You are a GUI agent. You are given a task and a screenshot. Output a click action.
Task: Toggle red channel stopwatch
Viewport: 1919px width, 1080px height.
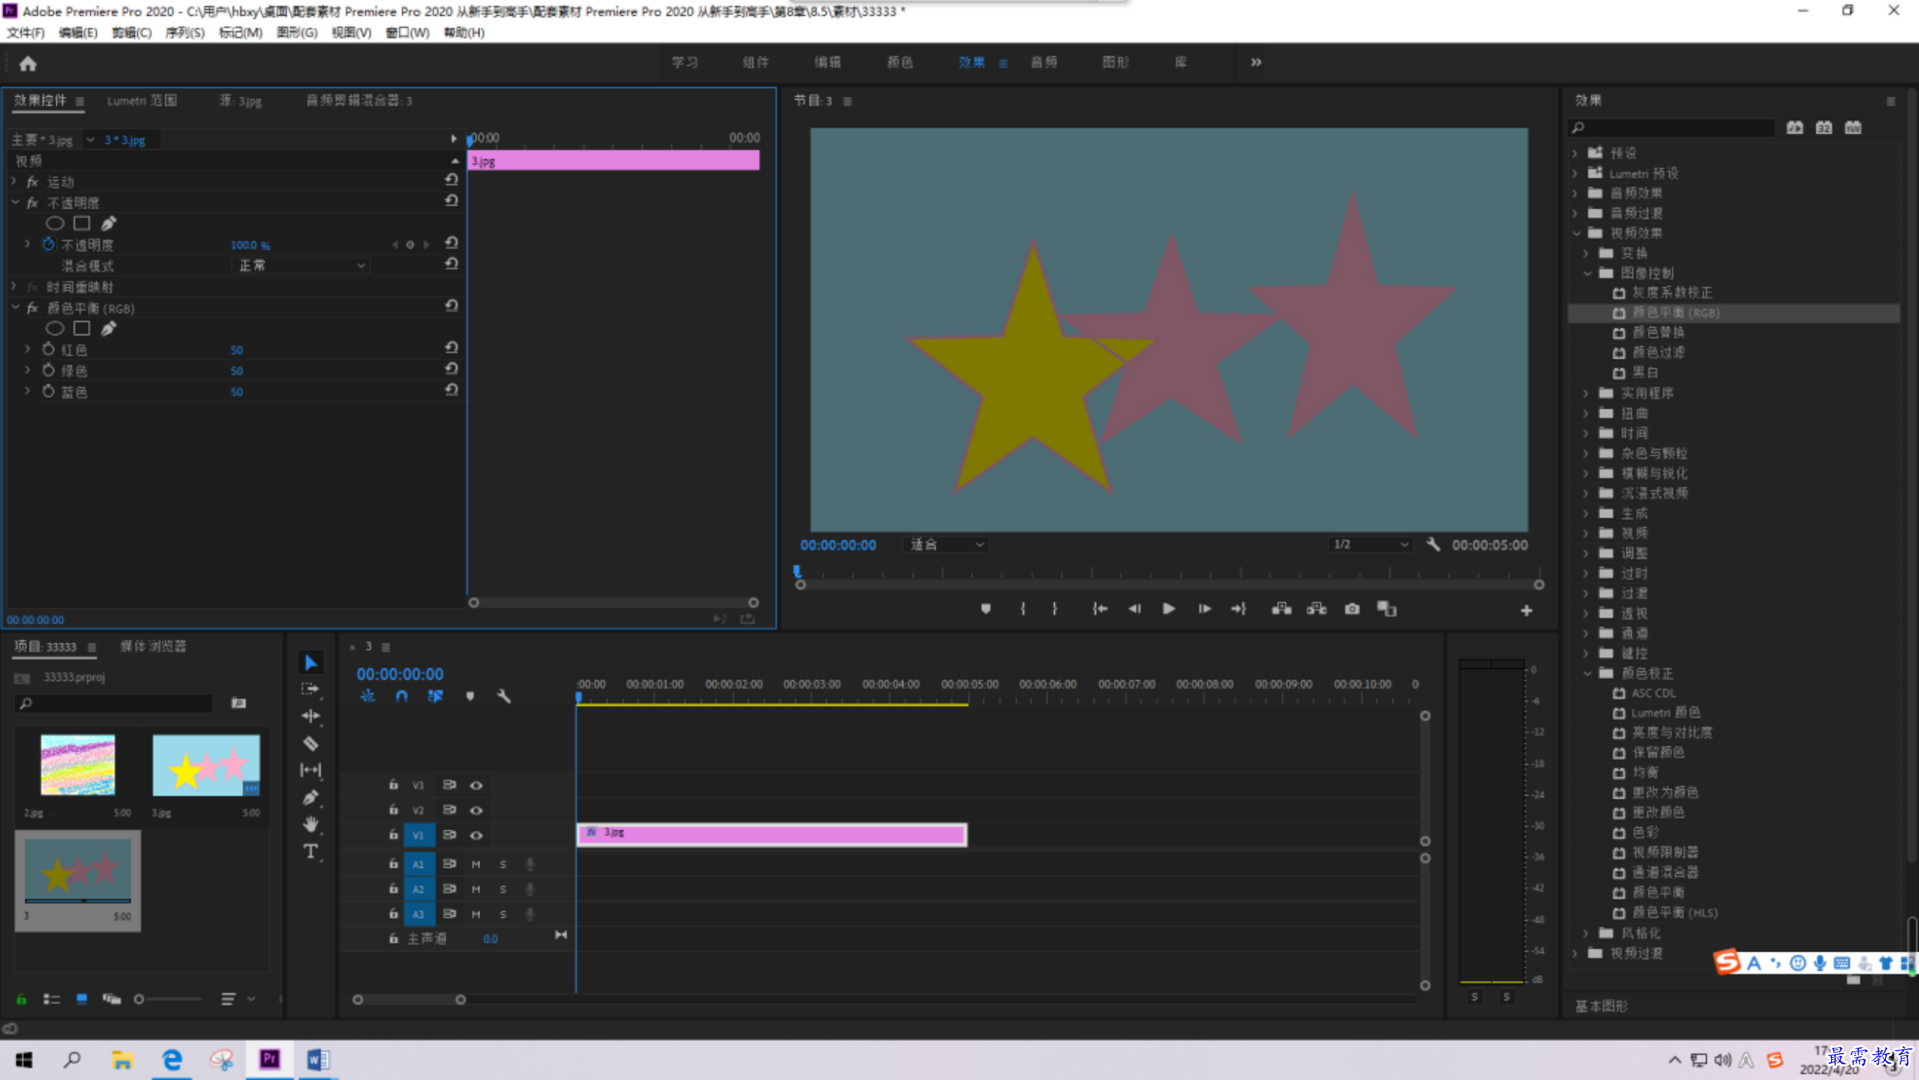pos(49,349)
